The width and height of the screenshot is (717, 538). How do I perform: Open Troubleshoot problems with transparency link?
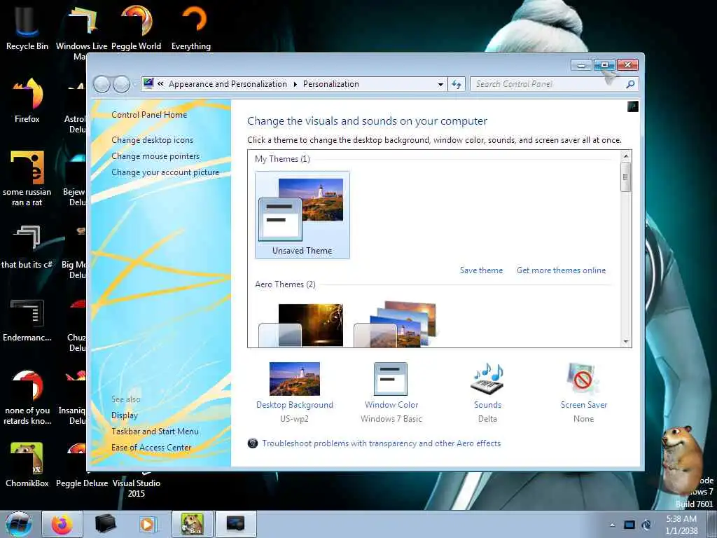pos(382,443)
